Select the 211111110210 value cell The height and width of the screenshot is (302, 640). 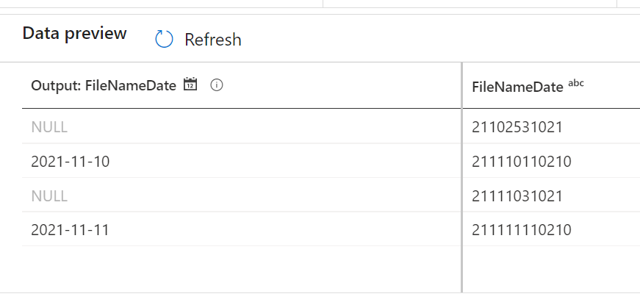tap(551, 230)
